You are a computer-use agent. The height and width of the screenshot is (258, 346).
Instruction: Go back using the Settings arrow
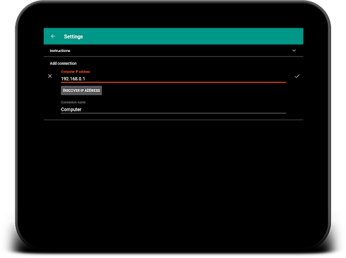53,36
